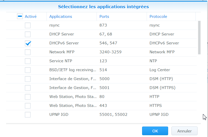Click the Activé column header label
The width and height of the screenshot is (208, 137).
[31, 16]
